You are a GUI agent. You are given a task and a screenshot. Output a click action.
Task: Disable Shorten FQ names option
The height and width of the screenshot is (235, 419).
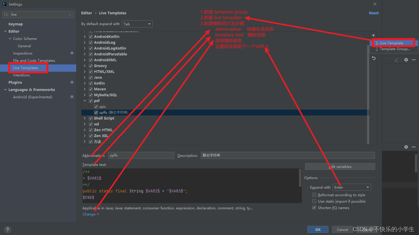314,208
